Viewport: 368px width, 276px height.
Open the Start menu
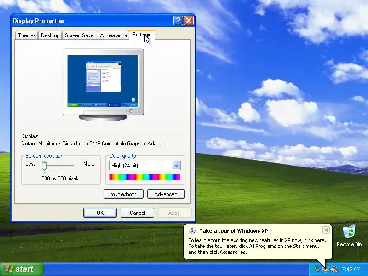pos(22,269)
